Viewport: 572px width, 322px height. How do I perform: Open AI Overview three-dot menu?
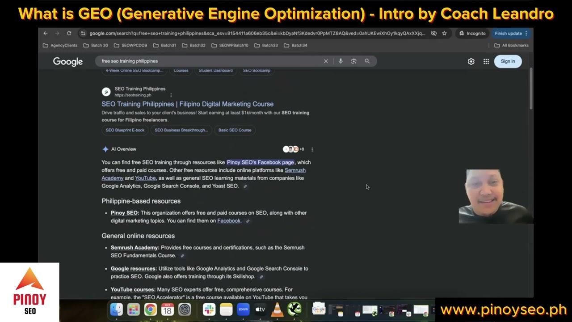pyautogui.click(x=312, y=149)
